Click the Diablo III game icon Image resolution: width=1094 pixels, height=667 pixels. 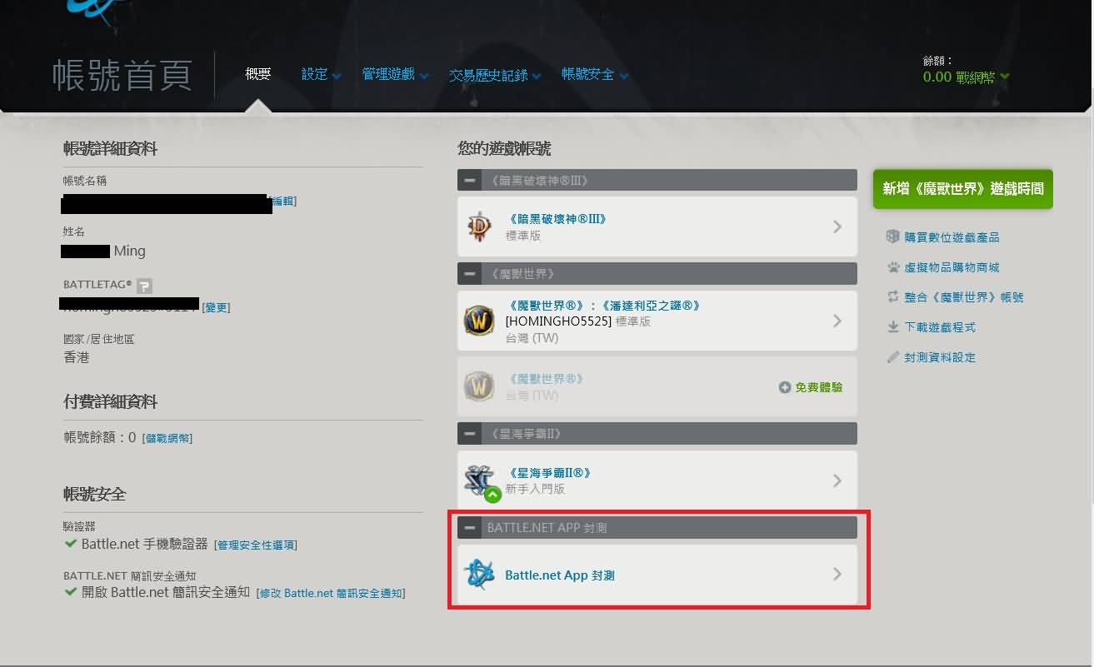click(x=479, y=226)
